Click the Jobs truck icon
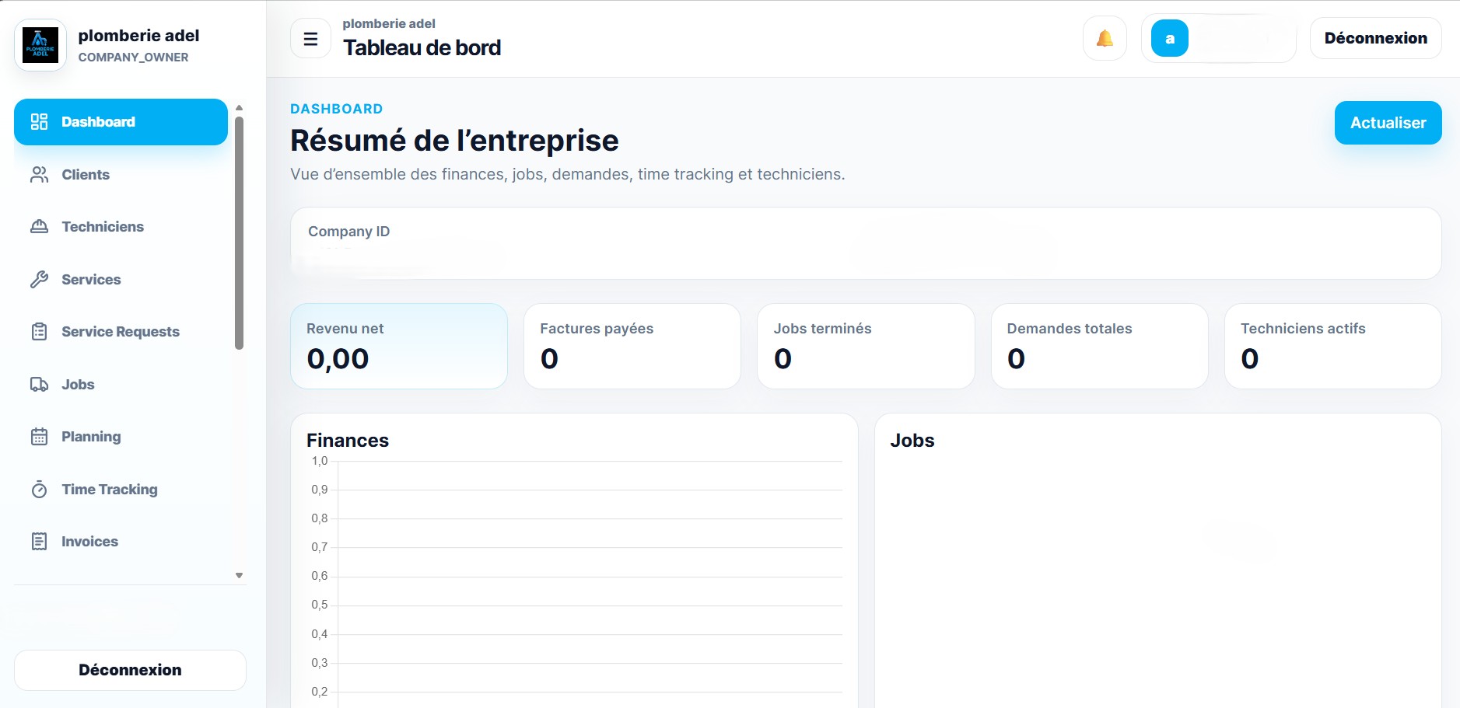 [x=39, y=385]
